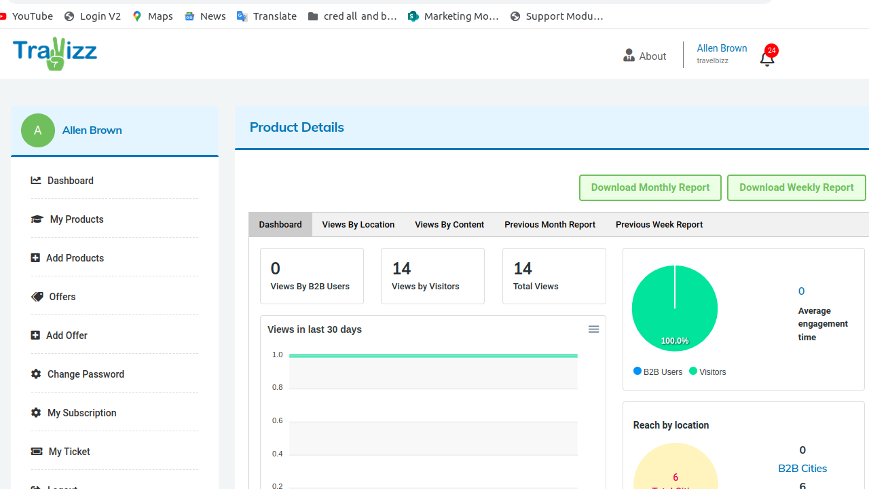Click the Travizz logo
The image size is (869, 489).
point(55,54)
